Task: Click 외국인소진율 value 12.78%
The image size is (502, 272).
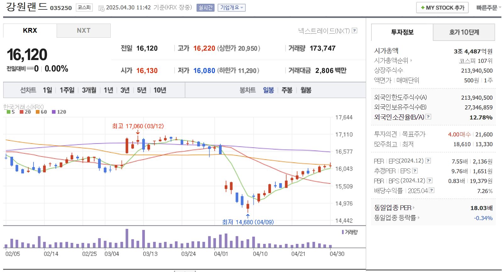Action: click(481, 118)
